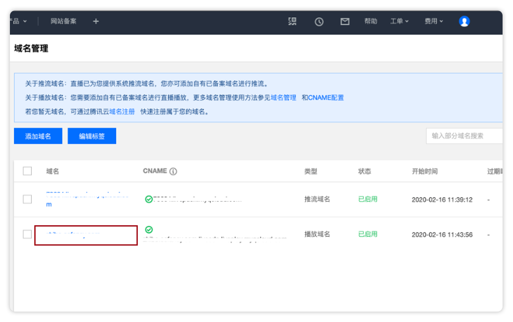The image size is (513, 322).
Task: Expand the 费用 dropdown menu
Action: [x=433, y=21]
